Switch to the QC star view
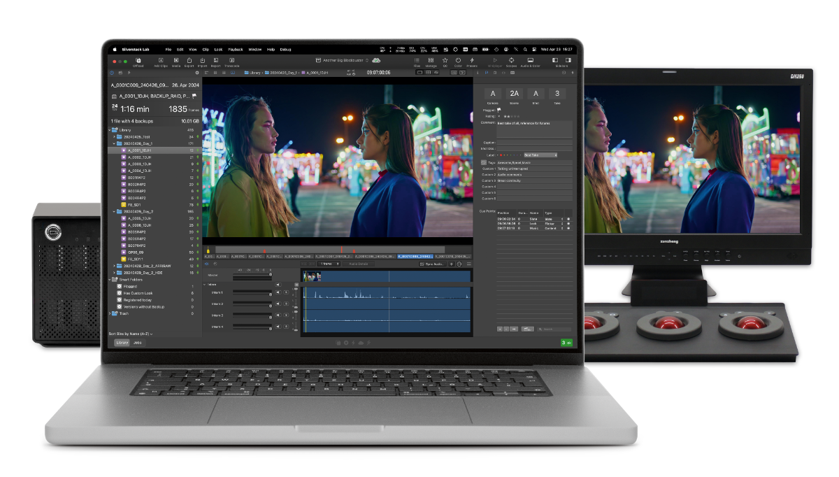 coord(445,62)
